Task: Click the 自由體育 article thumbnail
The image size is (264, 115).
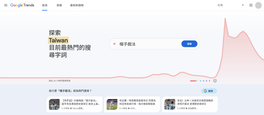Action: [x=170, y=104]
